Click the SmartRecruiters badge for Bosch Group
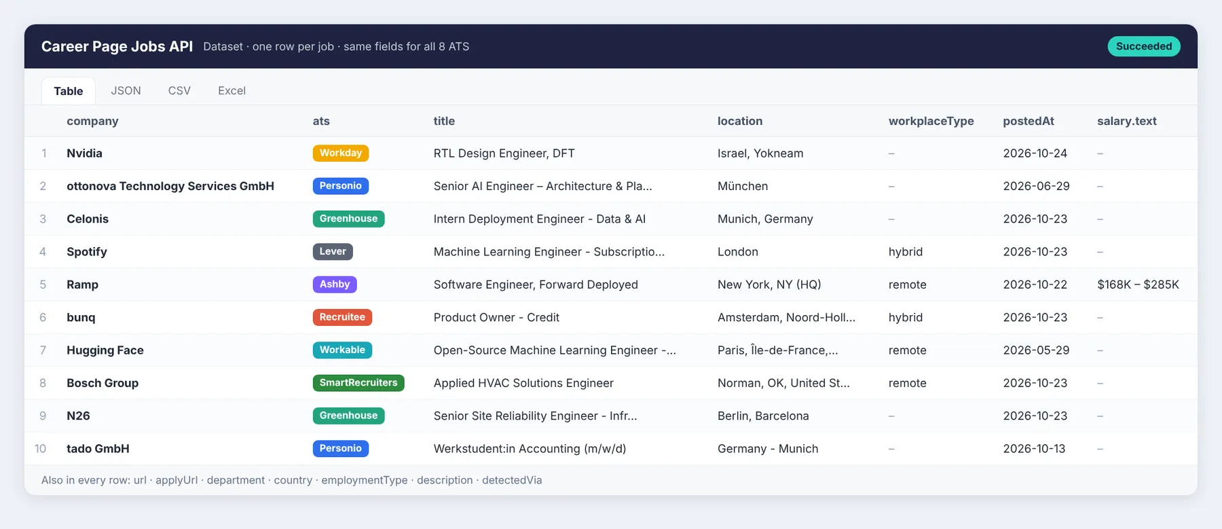The image size is (1222, 529). tap(358, 383)
